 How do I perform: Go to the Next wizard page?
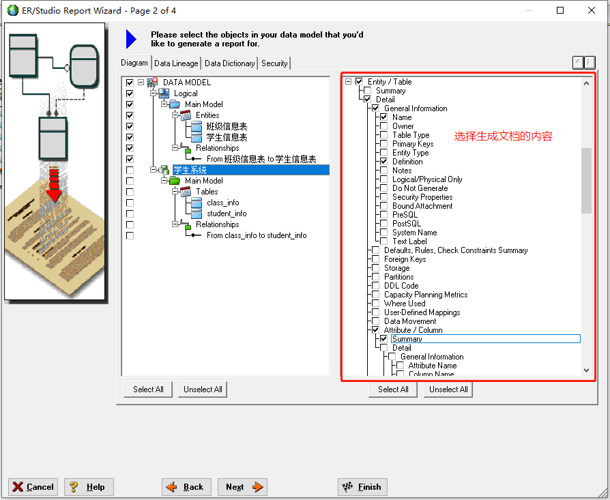242,487
